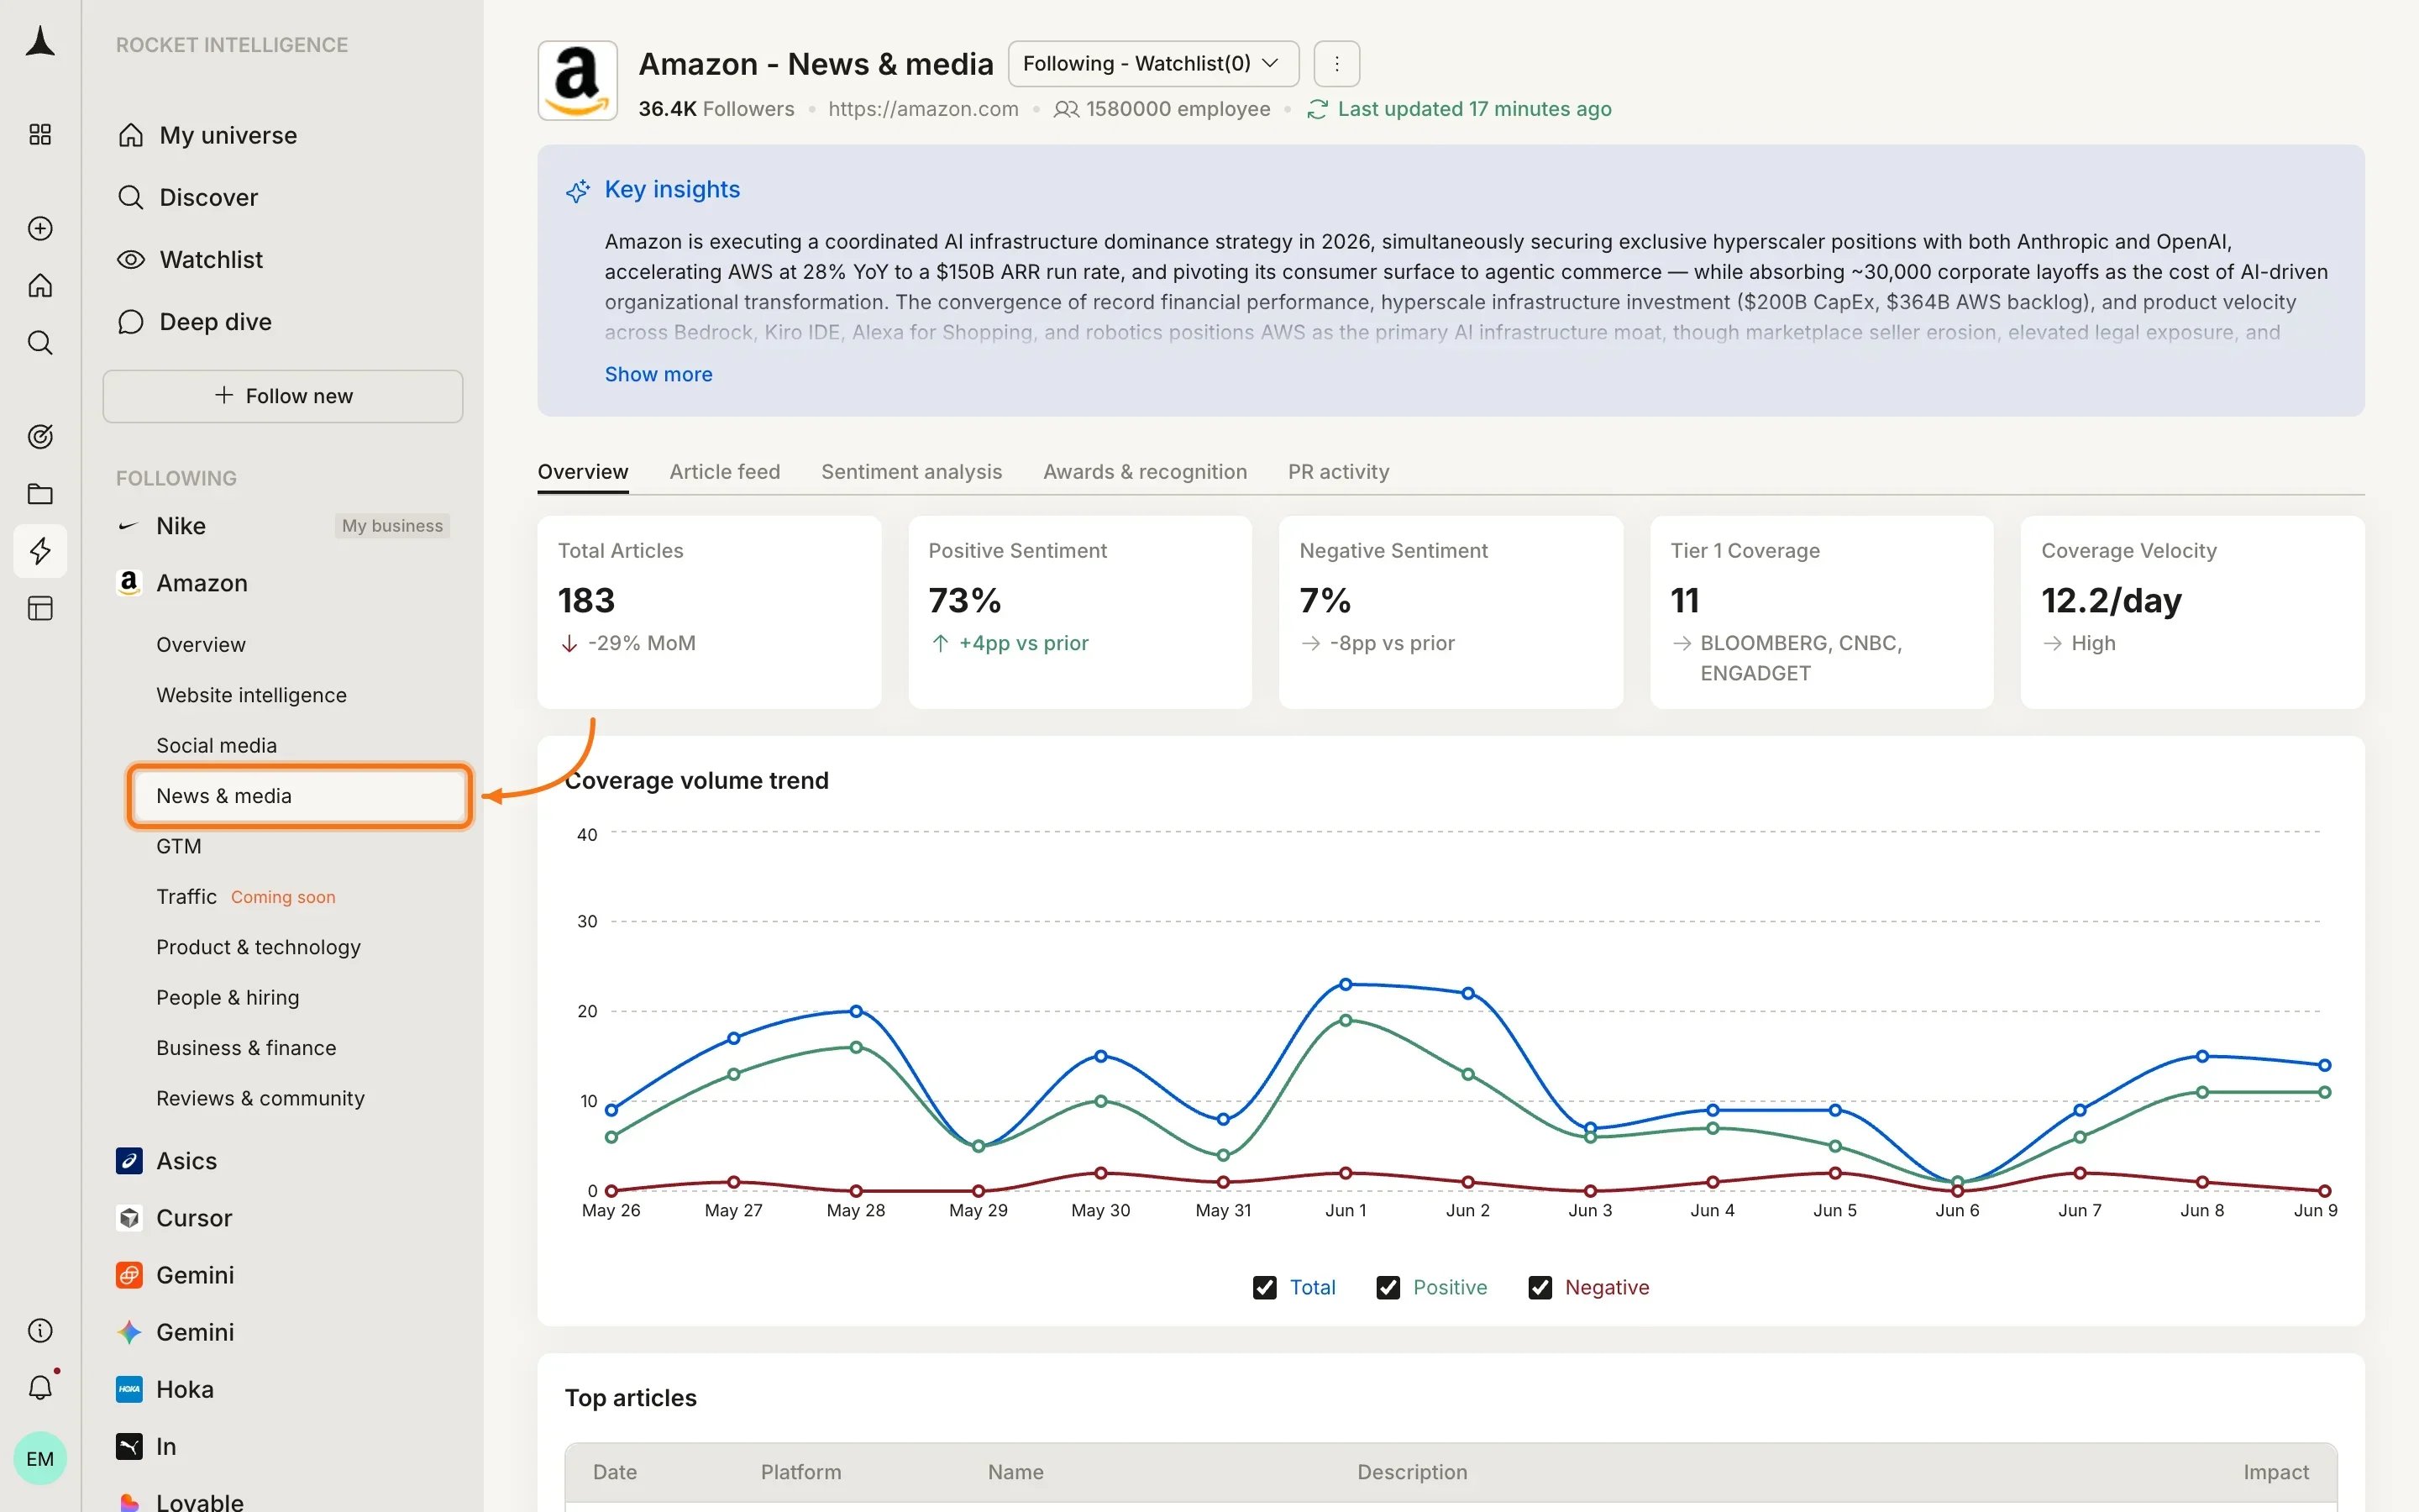Open Reviews & community section
This screenshot has height=1512, width=2419.
point(261,1098)
